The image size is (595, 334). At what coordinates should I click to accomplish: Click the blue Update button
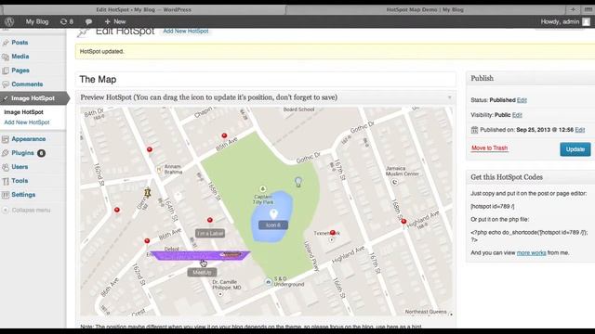click(x=575, y=149)
